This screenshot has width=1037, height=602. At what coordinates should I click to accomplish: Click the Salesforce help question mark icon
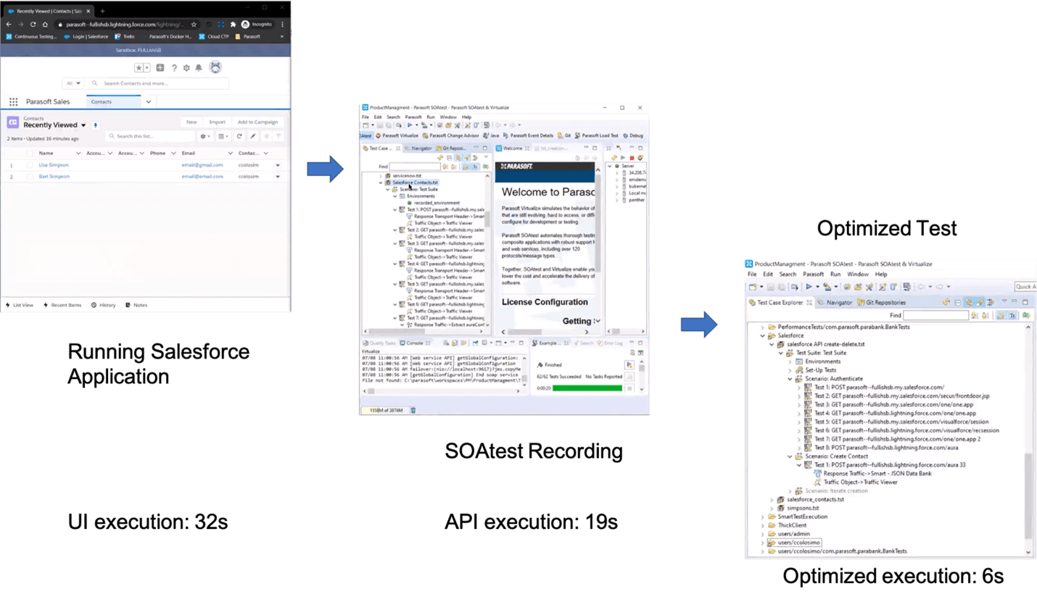174,68
